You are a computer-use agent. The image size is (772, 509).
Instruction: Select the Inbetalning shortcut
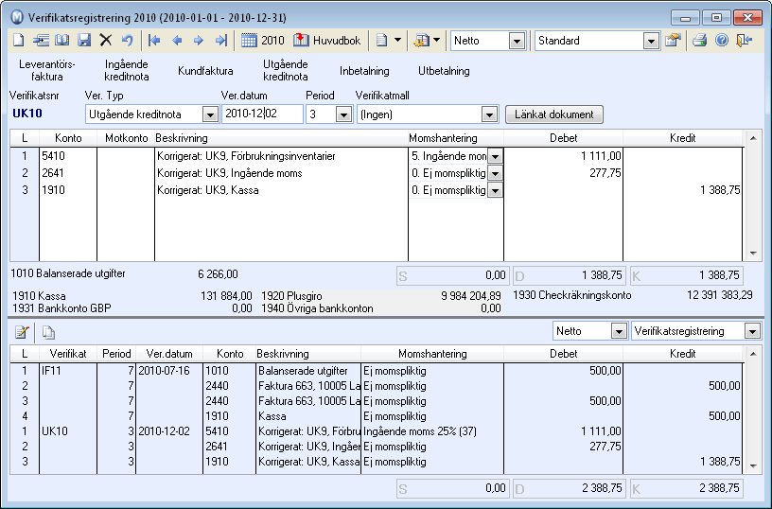[364, 71]
